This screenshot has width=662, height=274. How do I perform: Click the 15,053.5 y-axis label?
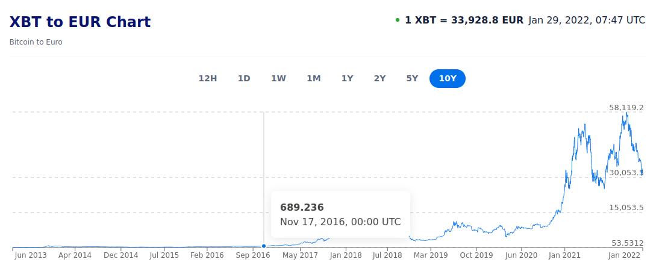[x=626, y=207]
